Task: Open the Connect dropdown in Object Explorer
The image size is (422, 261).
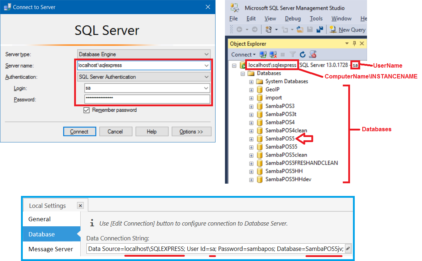Action: coord(243,55)
